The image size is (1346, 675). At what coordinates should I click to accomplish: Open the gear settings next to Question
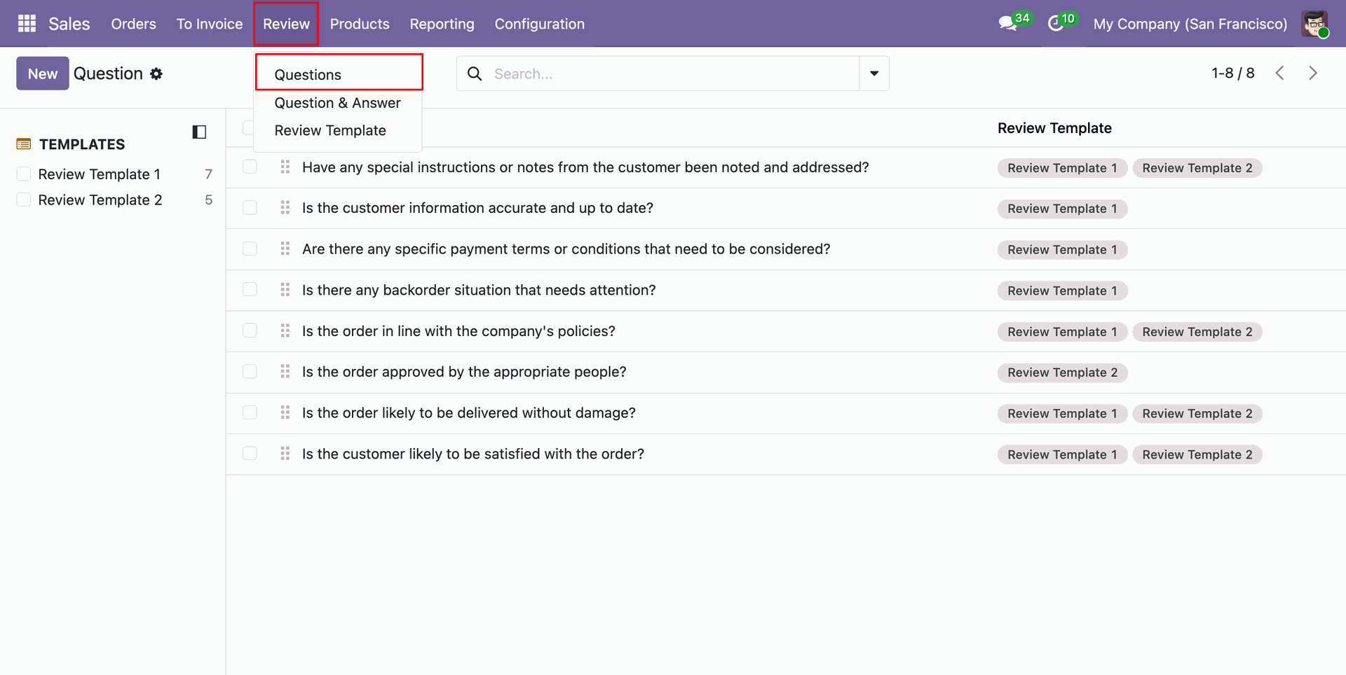click(156, 74)
